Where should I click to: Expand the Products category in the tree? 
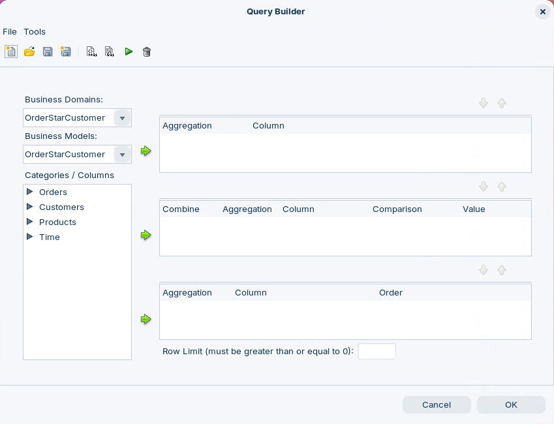click(29, 222)
